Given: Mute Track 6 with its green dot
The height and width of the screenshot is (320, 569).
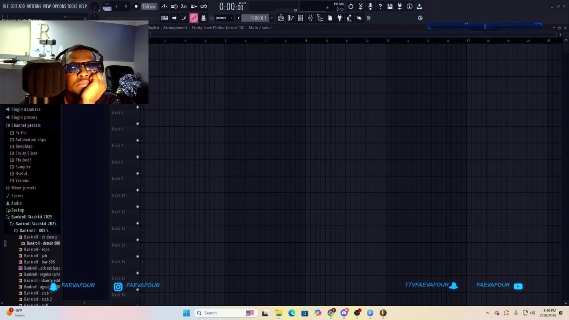Looking at the screenshot, I should tap(137, 124).
